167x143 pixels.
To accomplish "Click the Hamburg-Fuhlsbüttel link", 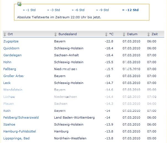I will point(19,131).
